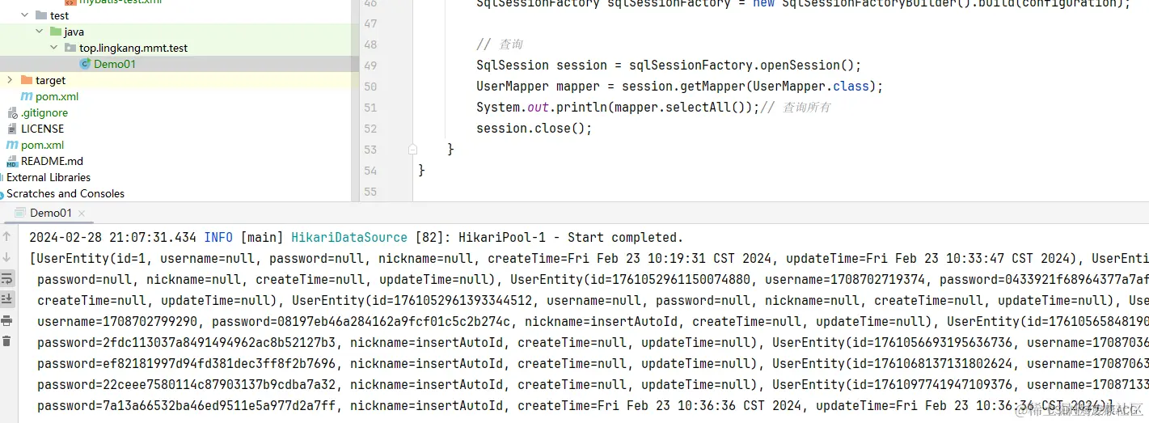
Task: Open the .gitignore file
Action: [x=44, y=112]
